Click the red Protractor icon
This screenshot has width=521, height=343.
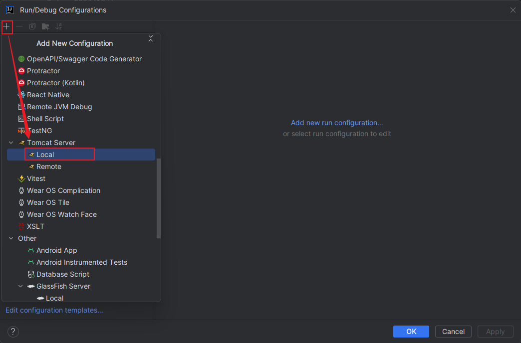[21, 71]
